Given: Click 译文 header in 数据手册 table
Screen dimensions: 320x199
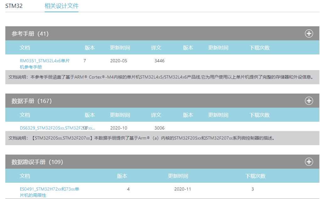Looking at the screenshot, I should (156, 115).
